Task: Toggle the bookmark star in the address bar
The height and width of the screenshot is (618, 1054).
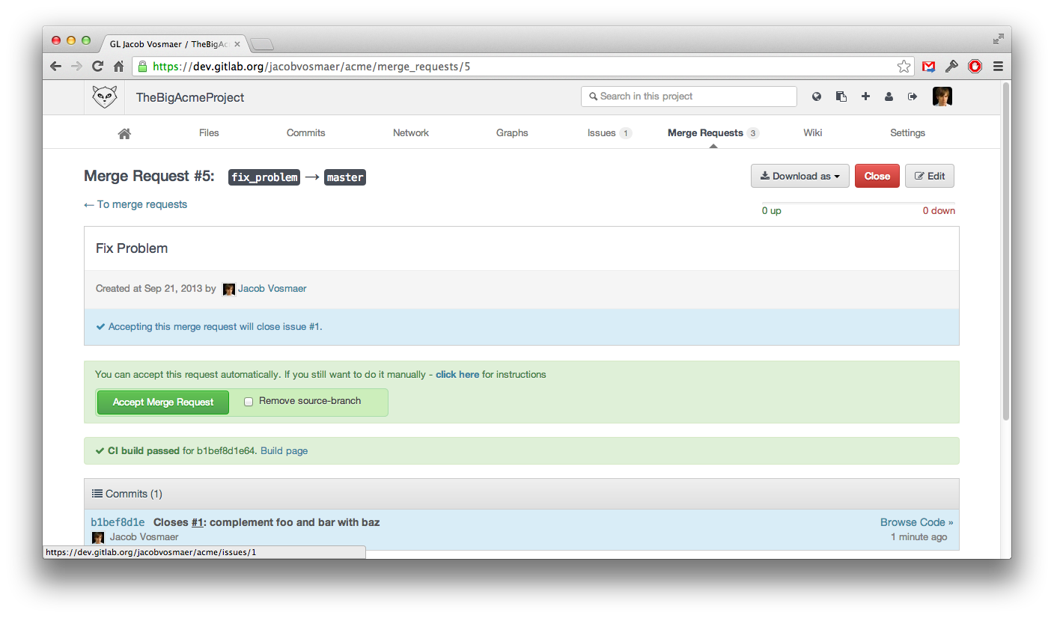Action: 904,66
